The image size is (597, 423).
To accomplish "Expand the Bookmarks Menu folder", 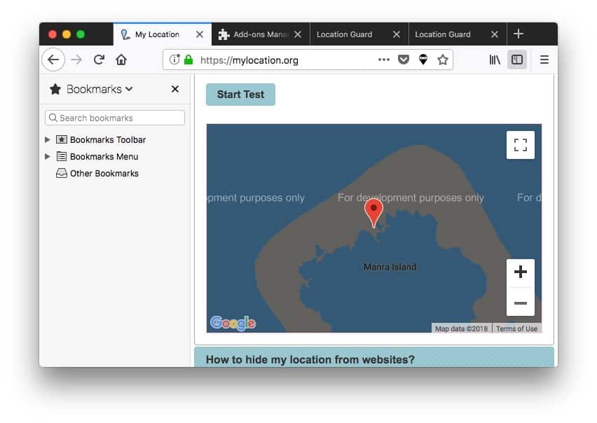I will click(x=48, y=157).
